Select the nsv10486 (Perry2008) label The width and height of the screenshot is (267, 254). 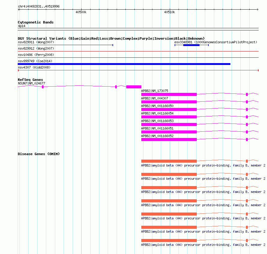click(36, 55)
